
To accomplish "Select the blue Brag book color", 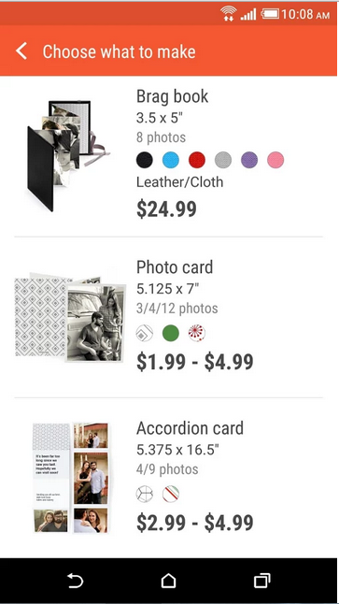I will (171, 160).
